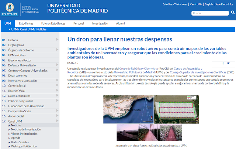Expand Boletín Oficial submenu arrow
The image size is (236, 149).
[x=57, y=90]
